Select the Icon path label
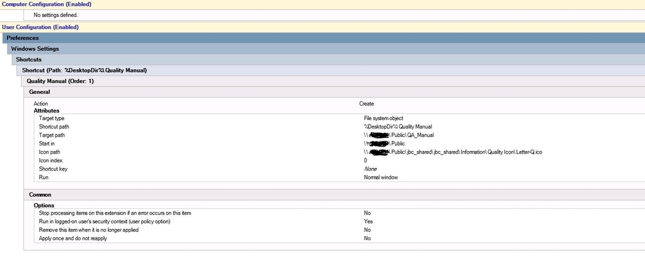Screen dimensions: 645x266 coord(49,152)
